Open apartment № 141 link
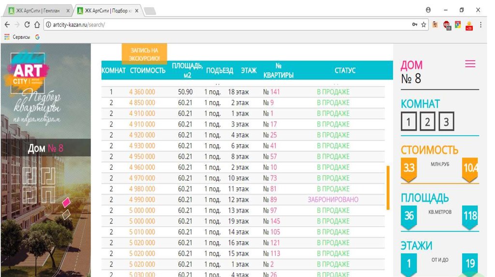The width and height of the screenshot is (495, 277). [271, 92]
